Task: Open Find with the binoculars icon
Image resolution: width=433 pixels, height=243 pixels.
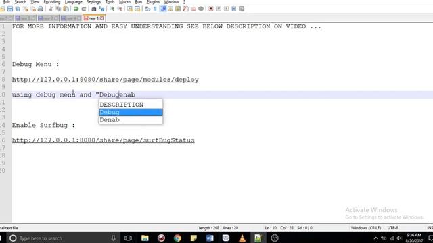Action: 94,9
